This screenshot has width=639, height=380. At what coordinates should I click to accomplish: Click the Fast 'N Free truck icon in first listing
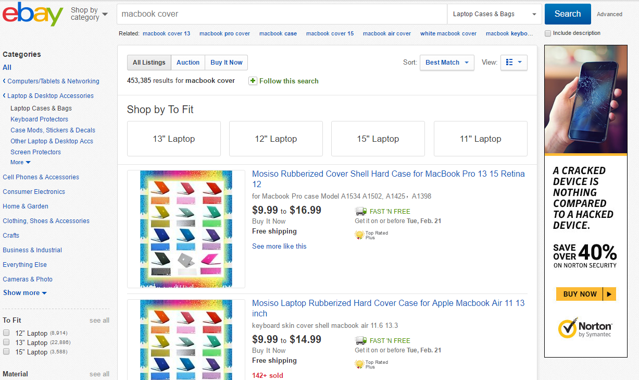pyautogui.click(x=360, y=211)
